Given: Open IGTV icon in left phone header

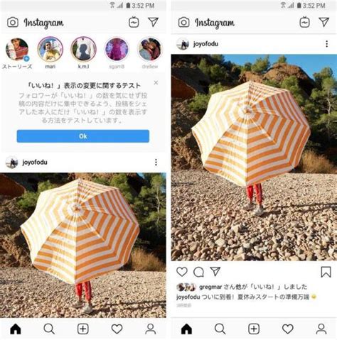Looking at the screenshot, I should (134, 22).
